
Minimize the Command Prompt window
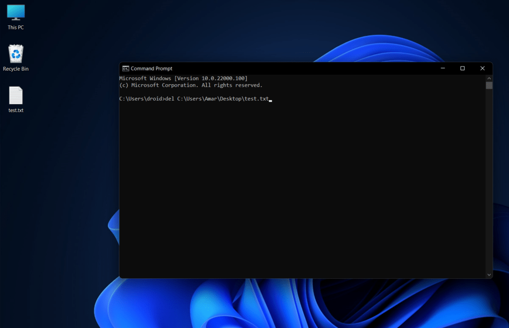[x=443, y=68]
